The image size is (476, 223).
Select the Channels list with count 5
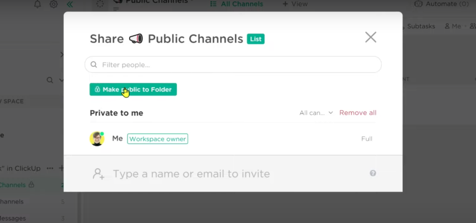(x=32, y=202)
